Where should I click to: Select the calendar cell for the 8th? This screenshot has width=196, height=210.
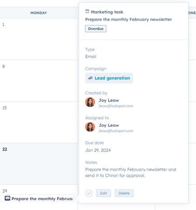click(x=39, y=81)
